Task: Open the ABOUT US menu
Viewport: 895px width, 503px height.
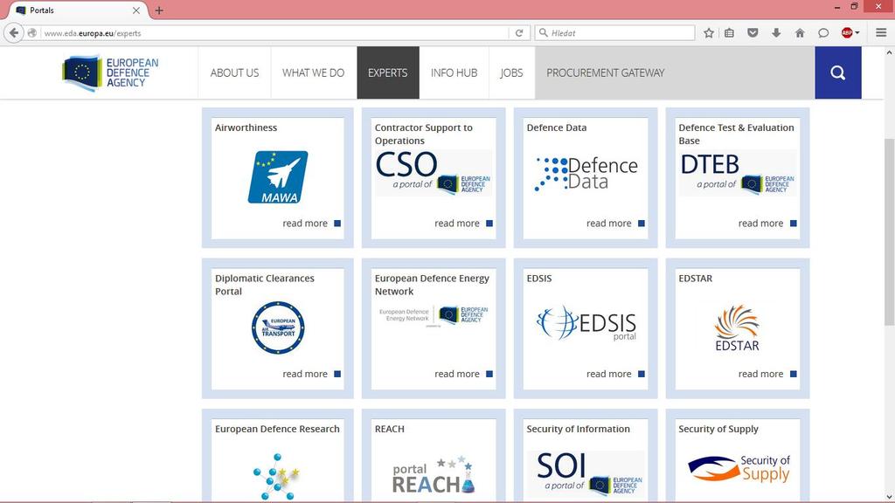Action: [234, 73]
